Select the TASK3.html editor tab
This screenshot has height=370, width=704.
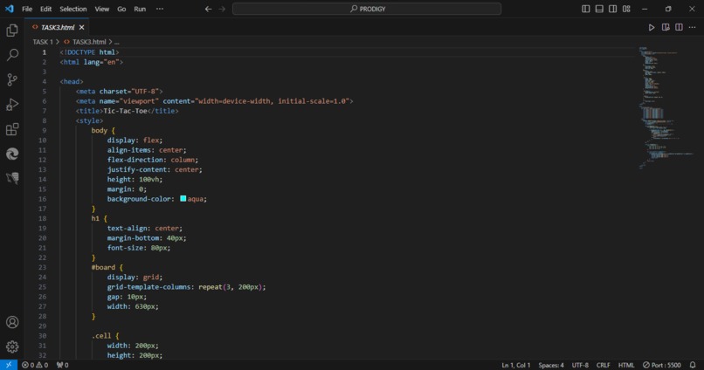pos(57,27)
